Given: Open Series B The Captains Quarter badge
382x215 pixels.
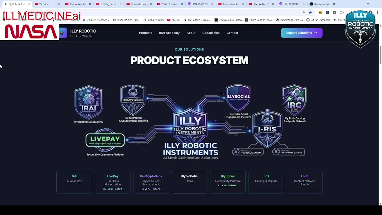Looking at the screenshot, I should (x=288, y=152).
